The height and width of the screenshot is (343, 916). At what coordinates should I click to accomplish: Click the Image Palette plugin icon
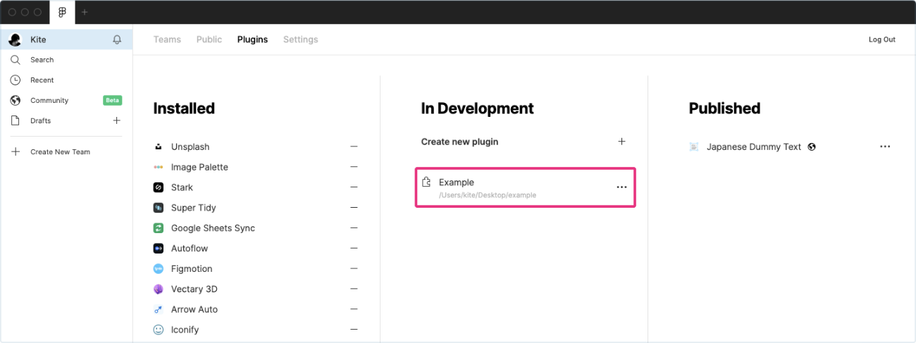(x=159, y=168)
